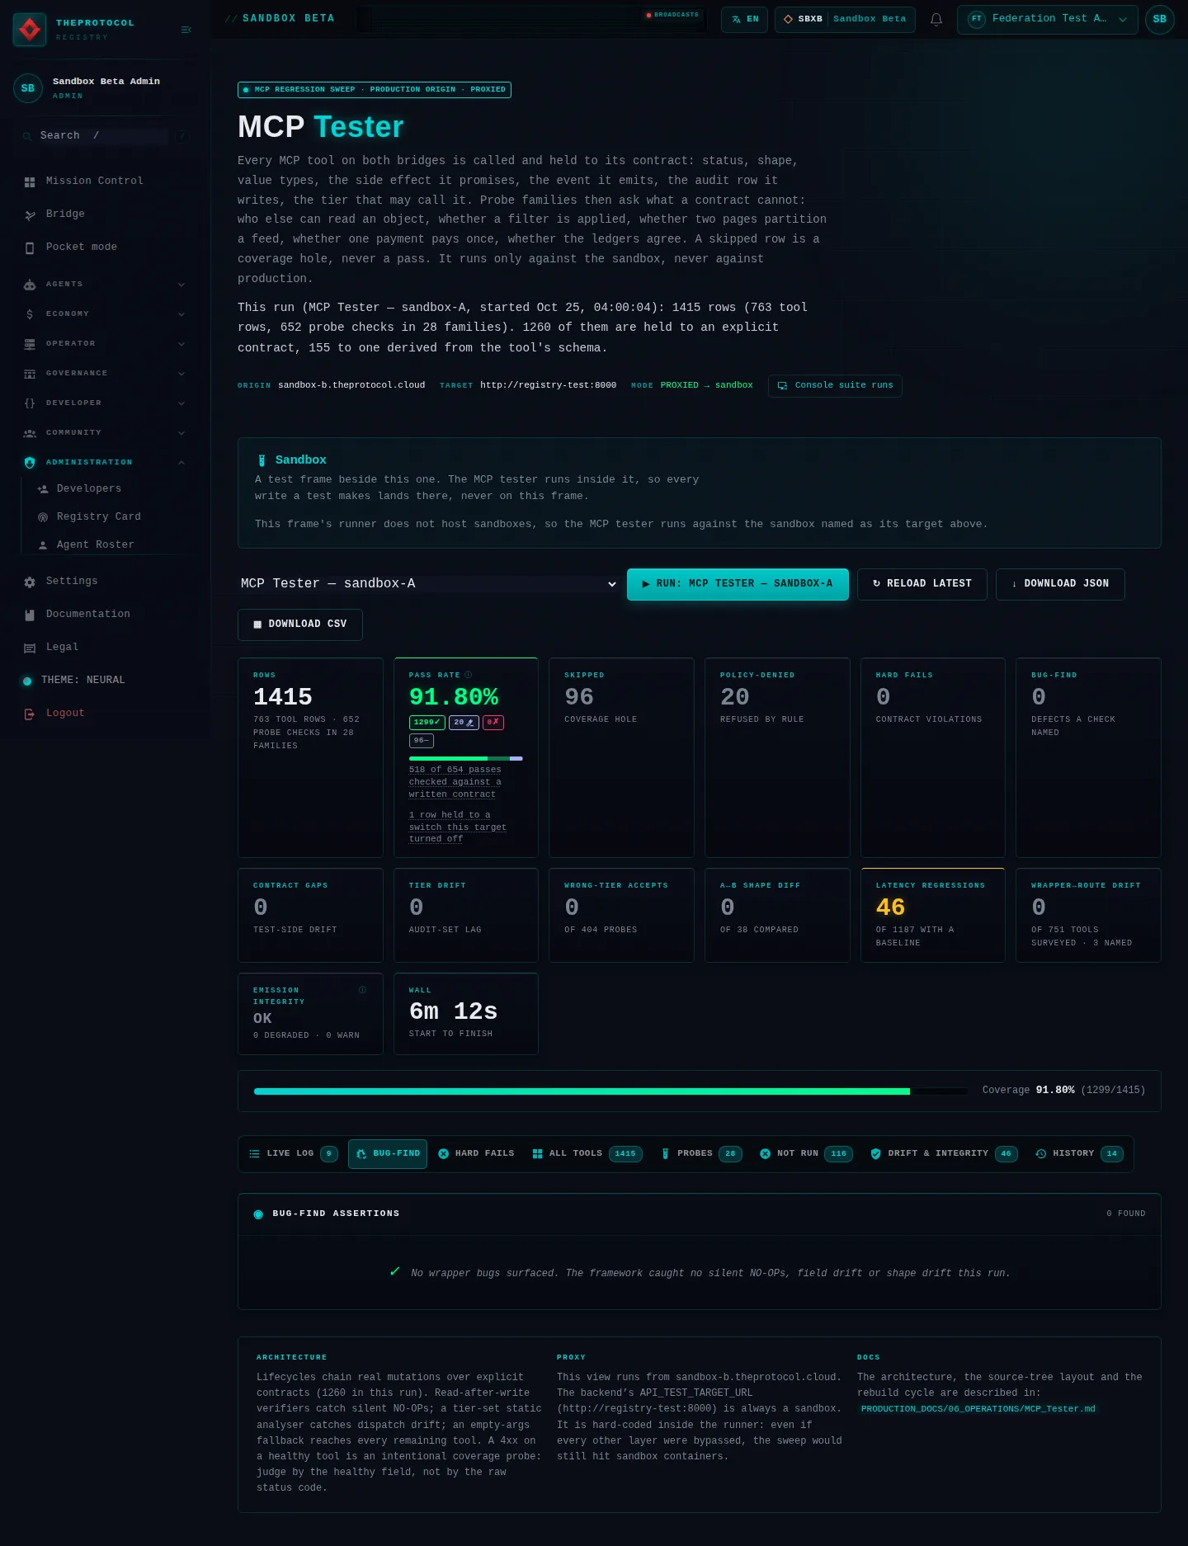1188x1546 pixels.
Task: Collapse the Administration sidebar section
Action: pyautogui.click(x=105, y=462)
